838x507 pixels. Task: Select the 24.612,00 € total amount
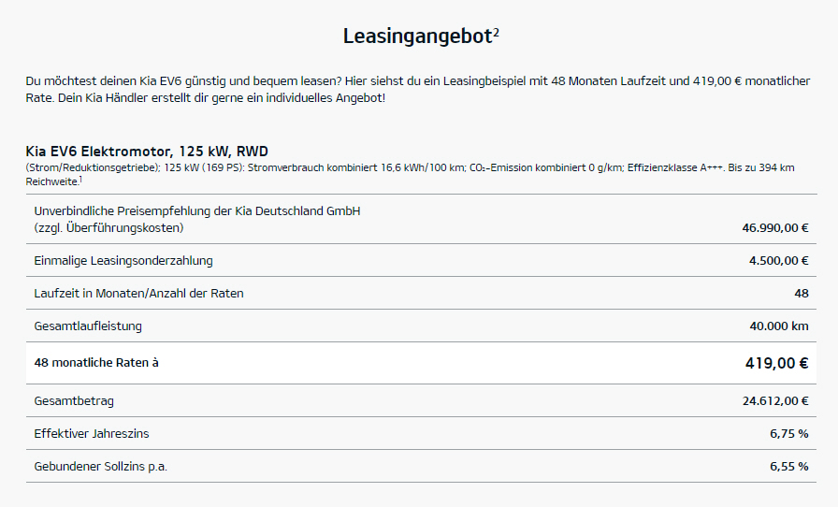(774, 400)
